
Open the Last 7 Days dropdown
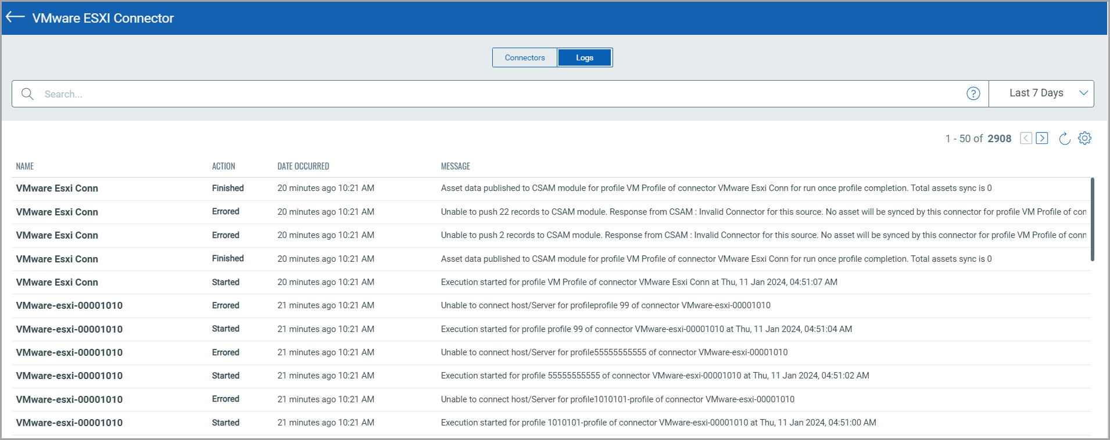(1041, 93)
